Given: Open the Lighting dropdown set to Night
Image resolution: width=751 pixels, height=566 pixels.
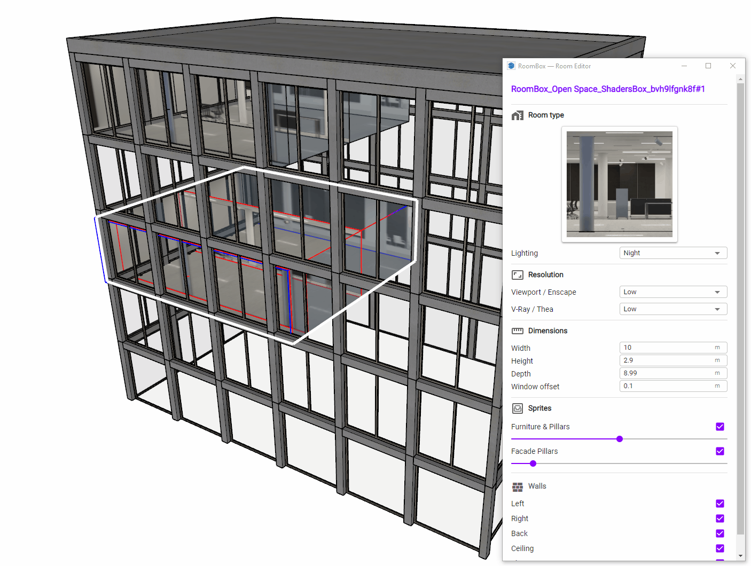Looking at the screenshot, I should pos(673,253).
